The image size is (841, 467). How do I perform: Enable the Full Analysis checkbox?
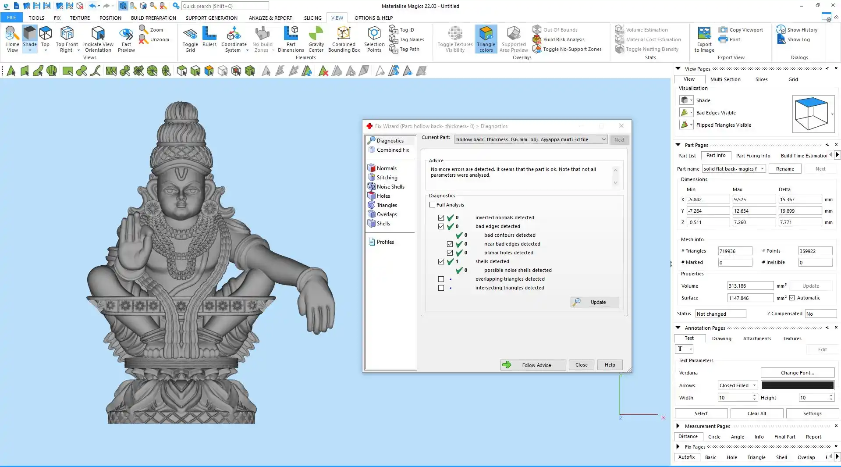433,205
